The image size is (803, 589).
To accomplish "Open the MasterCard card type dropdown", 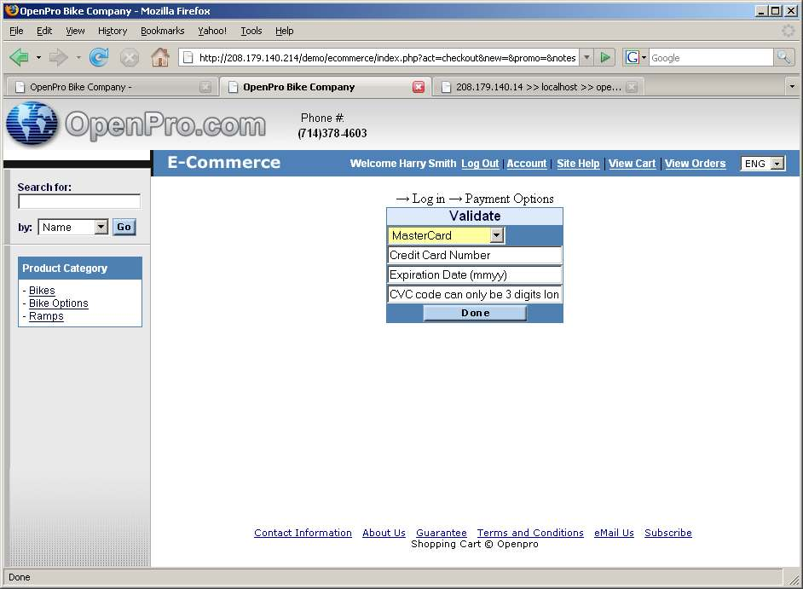I will point(497,235).
